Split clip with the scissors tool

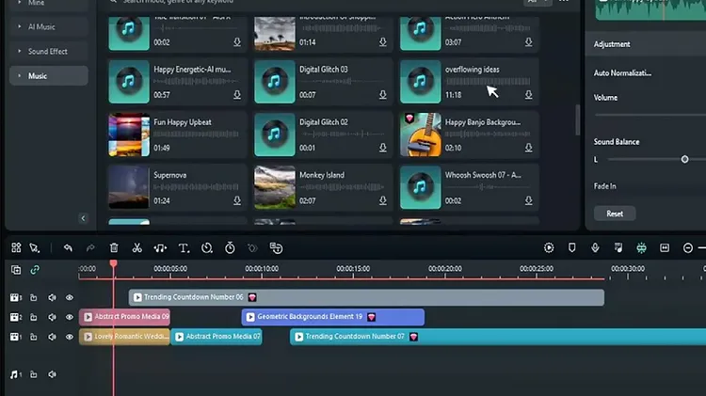136,247
